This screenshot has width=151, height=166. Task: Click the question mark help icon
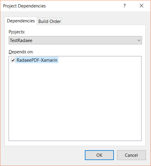click(x=124, y=6)
